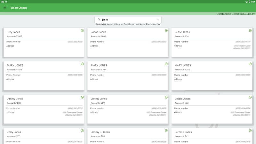Tap the download icon in status bar

(6, 2)
